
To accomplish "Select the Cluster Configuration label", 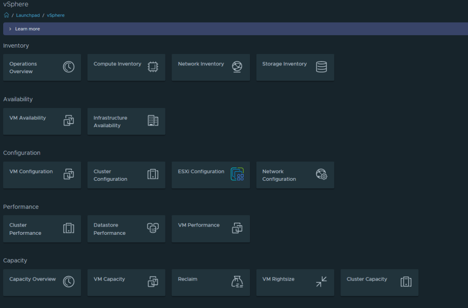I will pyautogui.click(x=110, y=175).
